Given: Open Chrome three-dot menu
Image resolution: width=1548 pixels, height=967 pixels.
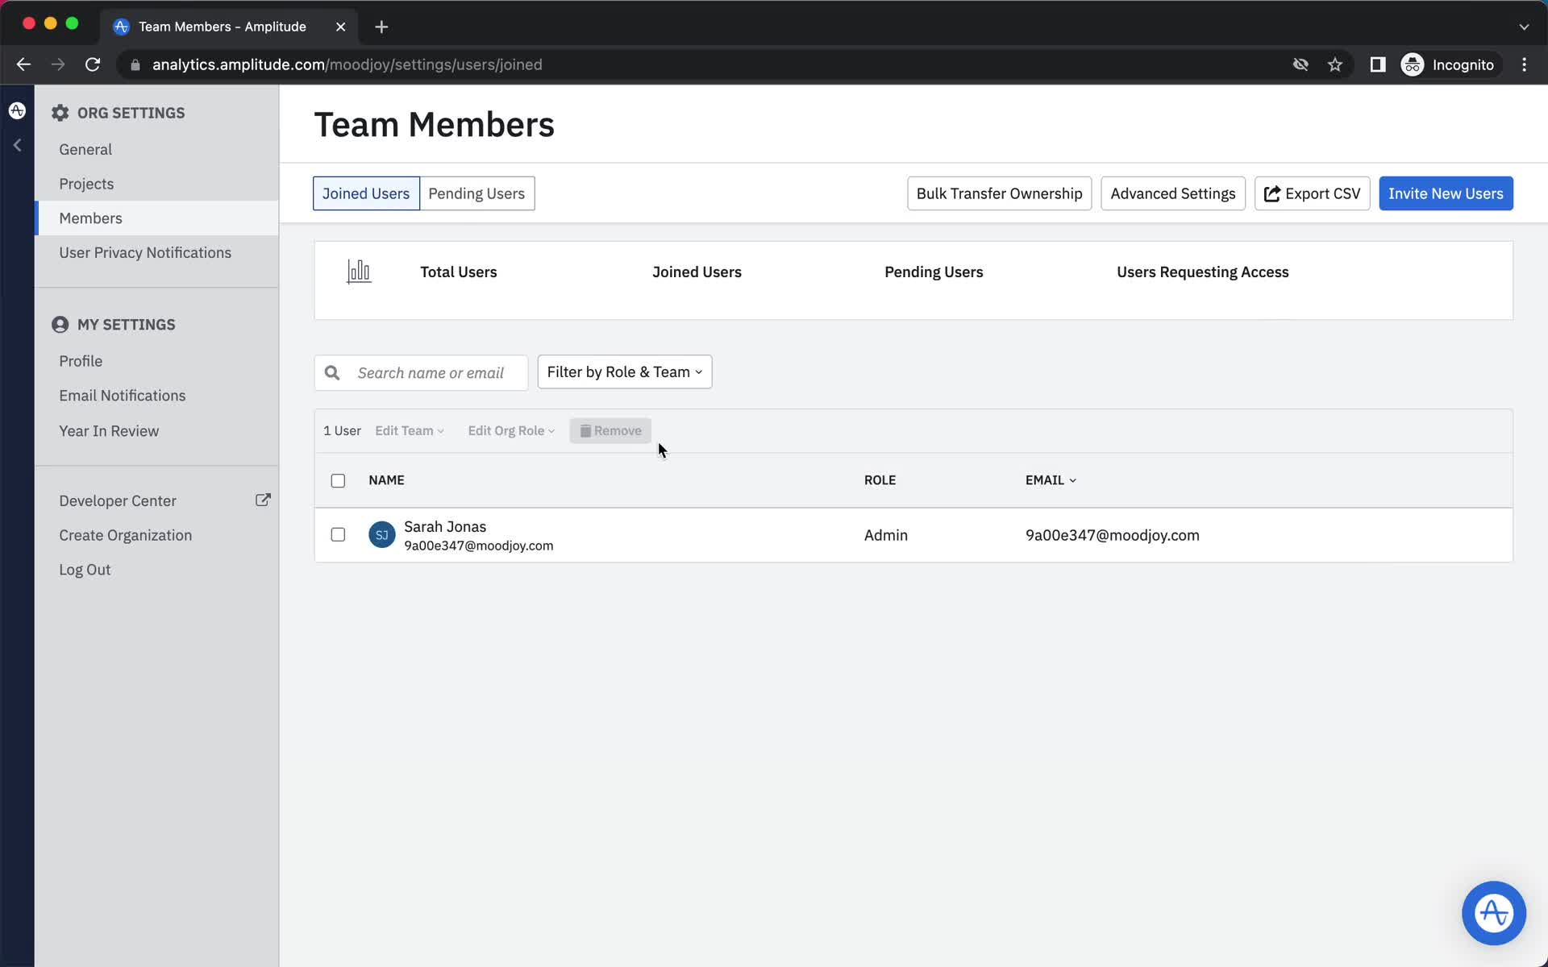Looking at the screenshot, I should point(1524,64).
